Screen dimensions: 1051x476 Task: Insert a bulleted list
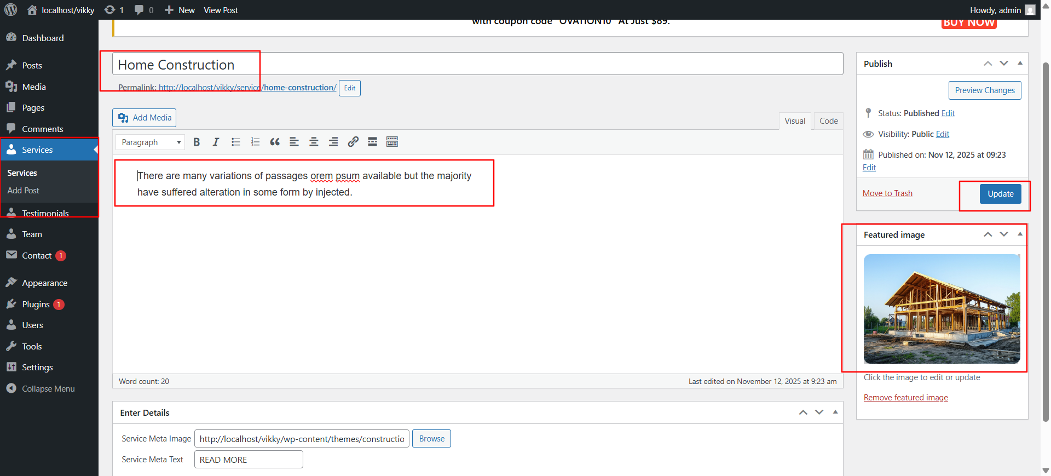(x=236, y=142)
